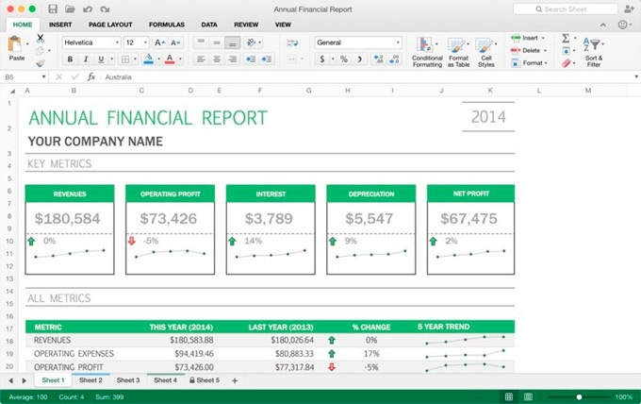Click the Cut scissors icon

(x=41, y=39)
